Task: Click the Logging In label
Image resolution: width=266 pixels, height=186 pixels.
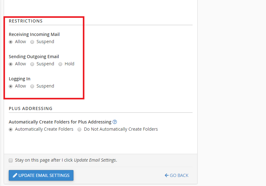Action: coord(19,79)
